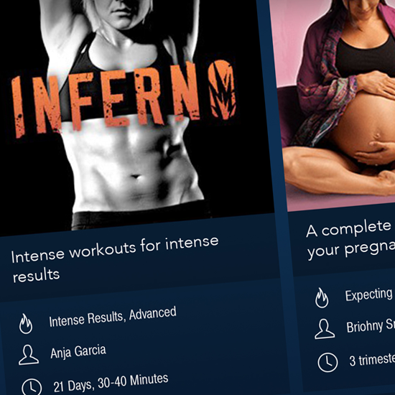Click the flame icon beside Expecting
The width and height of the screenshot is (395, 395).
click(x=322, y=298)
